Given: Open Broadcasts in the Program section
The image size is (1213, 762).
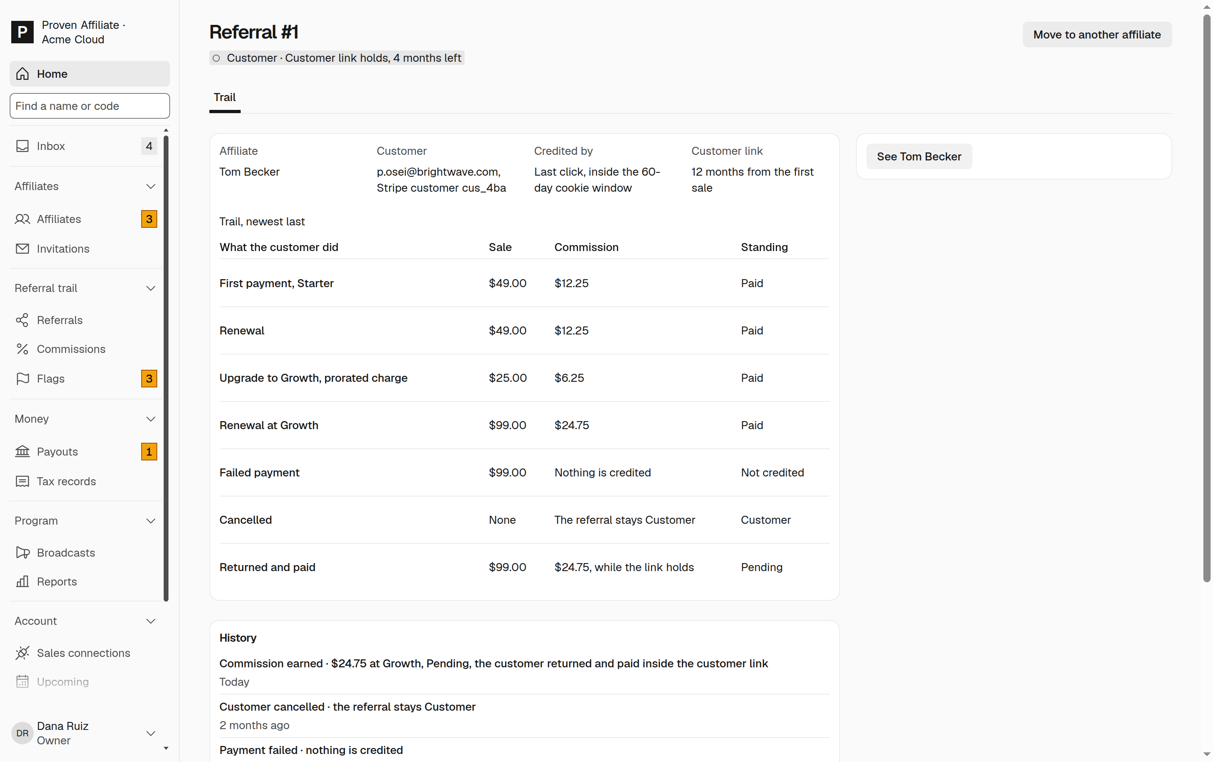Looking at the screenshot, I should 85,553.
